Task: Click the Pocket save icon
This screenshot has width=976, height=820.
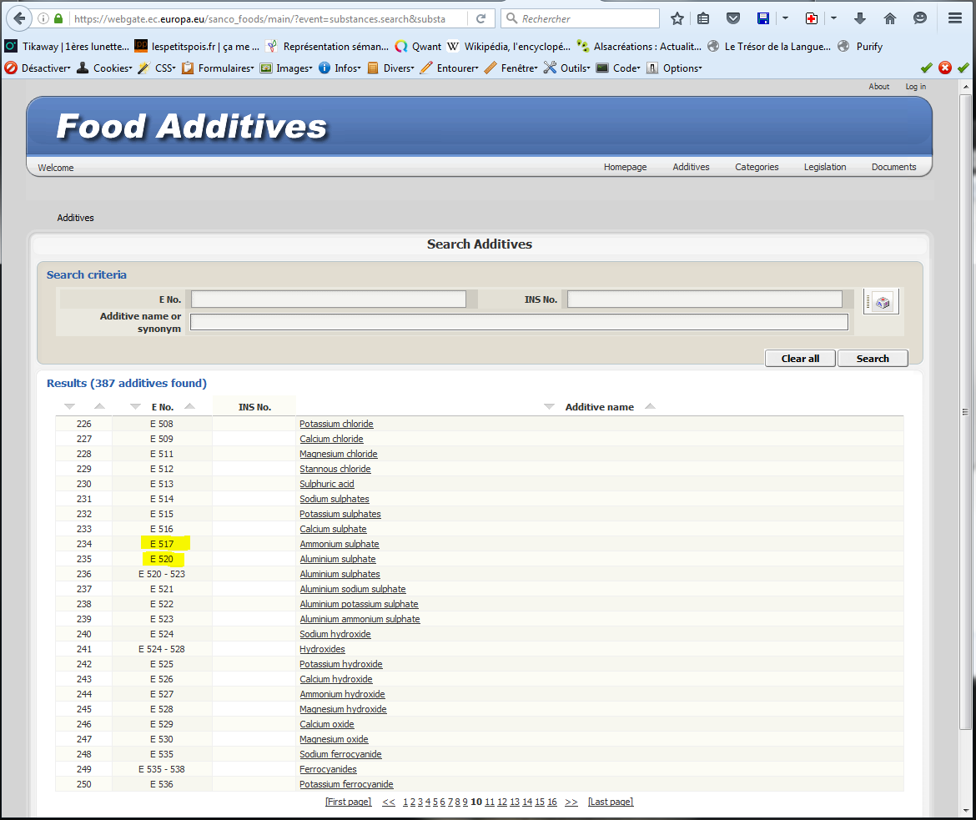Action: click(732, 18)
